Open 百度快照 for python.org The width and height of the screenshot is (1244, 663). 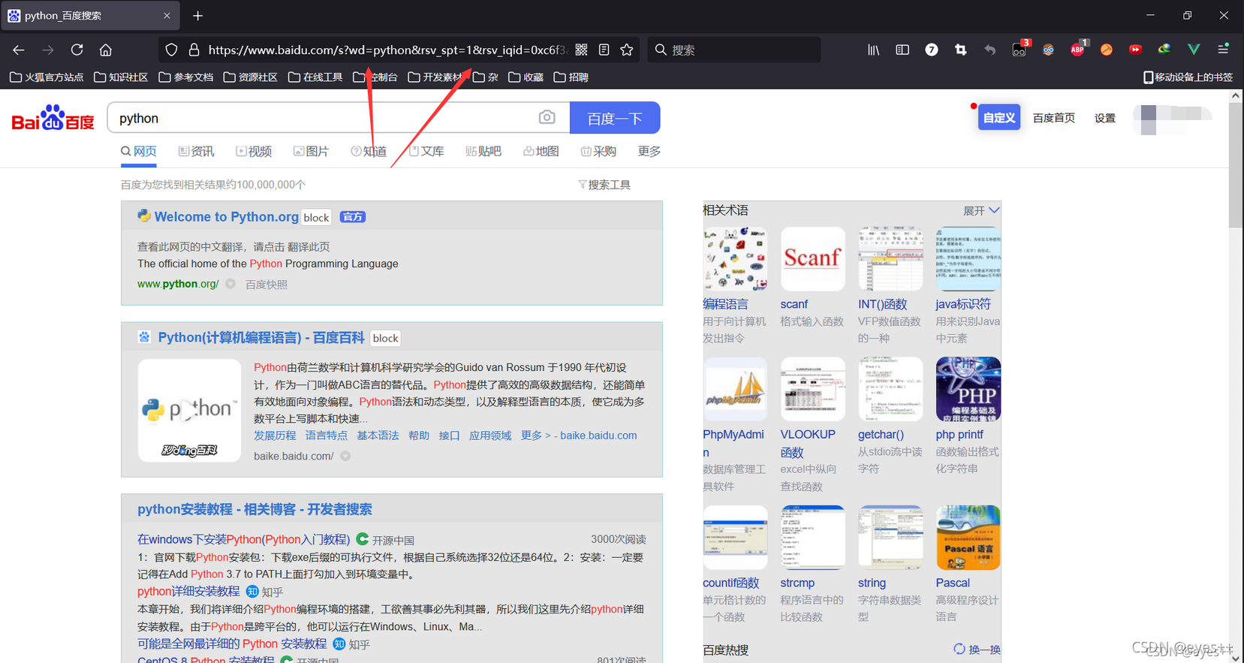point(267,285)
